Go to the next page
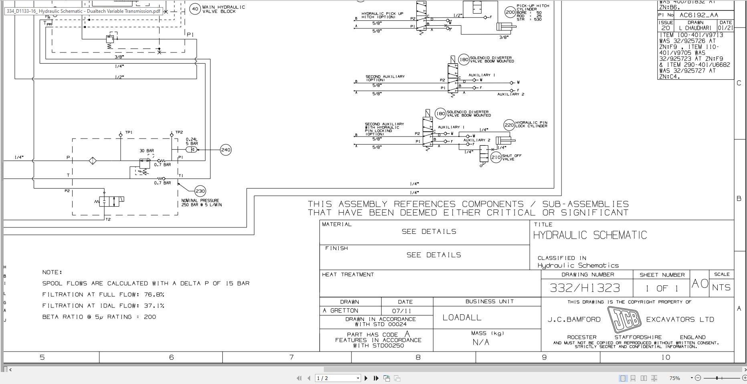This screenshot has width=747, height=384. (366, 378)
